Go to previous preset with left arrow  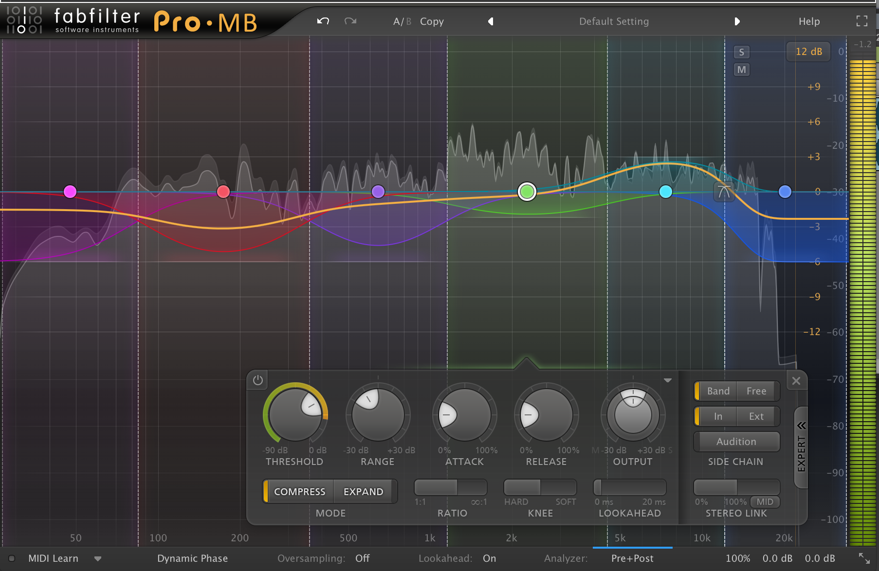click(x=491, y=21)
